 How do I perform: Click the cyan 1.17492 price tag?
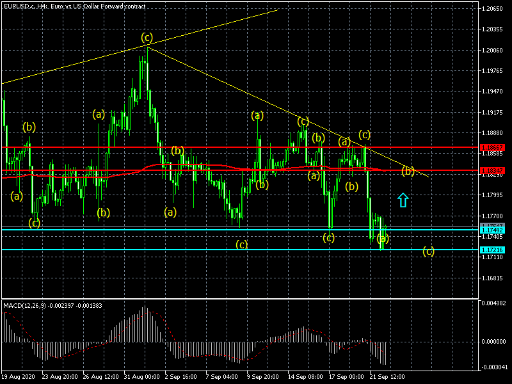pyautogui.click(x=492, y=230)
